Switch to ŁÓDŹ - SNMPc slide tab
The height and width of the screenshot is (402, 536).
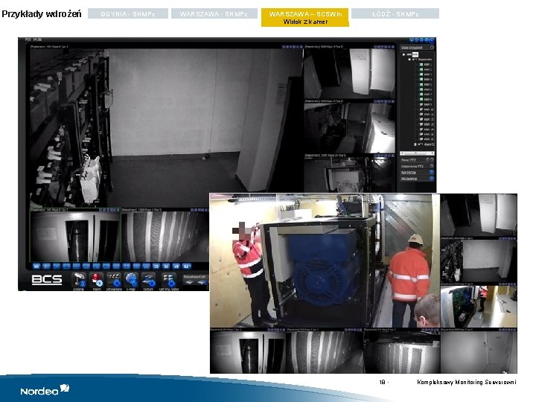click(x=395, y=13)
